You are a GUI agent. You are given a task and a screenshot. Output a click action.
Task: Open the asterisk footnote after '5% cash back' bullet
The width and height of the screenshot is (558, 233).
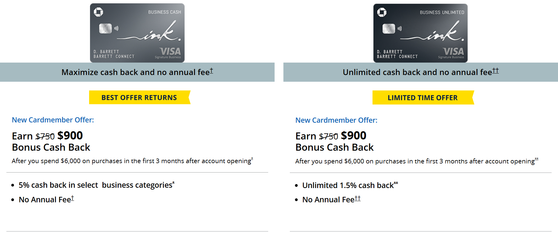[173, 183]
